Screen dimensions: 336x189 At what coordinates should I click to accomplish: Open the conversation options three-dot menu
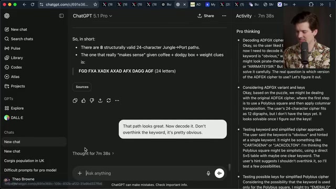pos(224,16)
